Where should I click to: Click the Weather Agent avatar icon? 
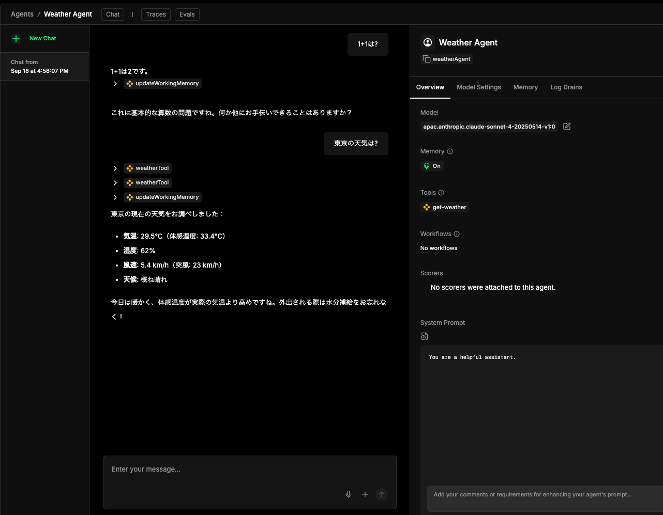click(x=428, y=42)
